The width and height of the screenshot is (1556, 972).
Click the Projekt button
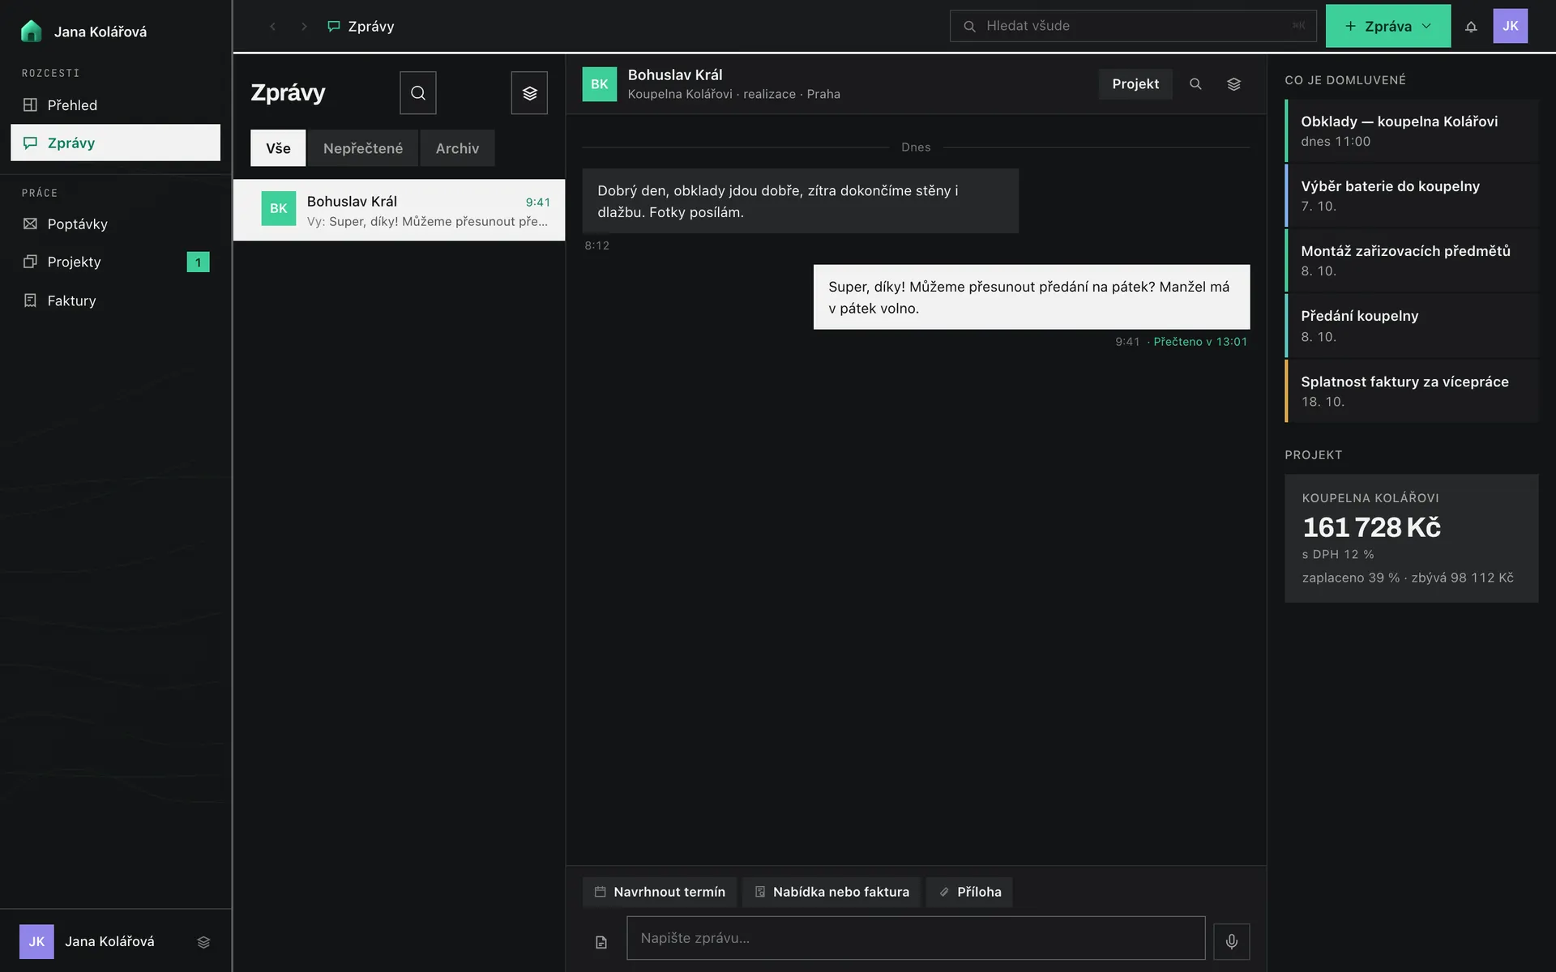[1135, 84]
